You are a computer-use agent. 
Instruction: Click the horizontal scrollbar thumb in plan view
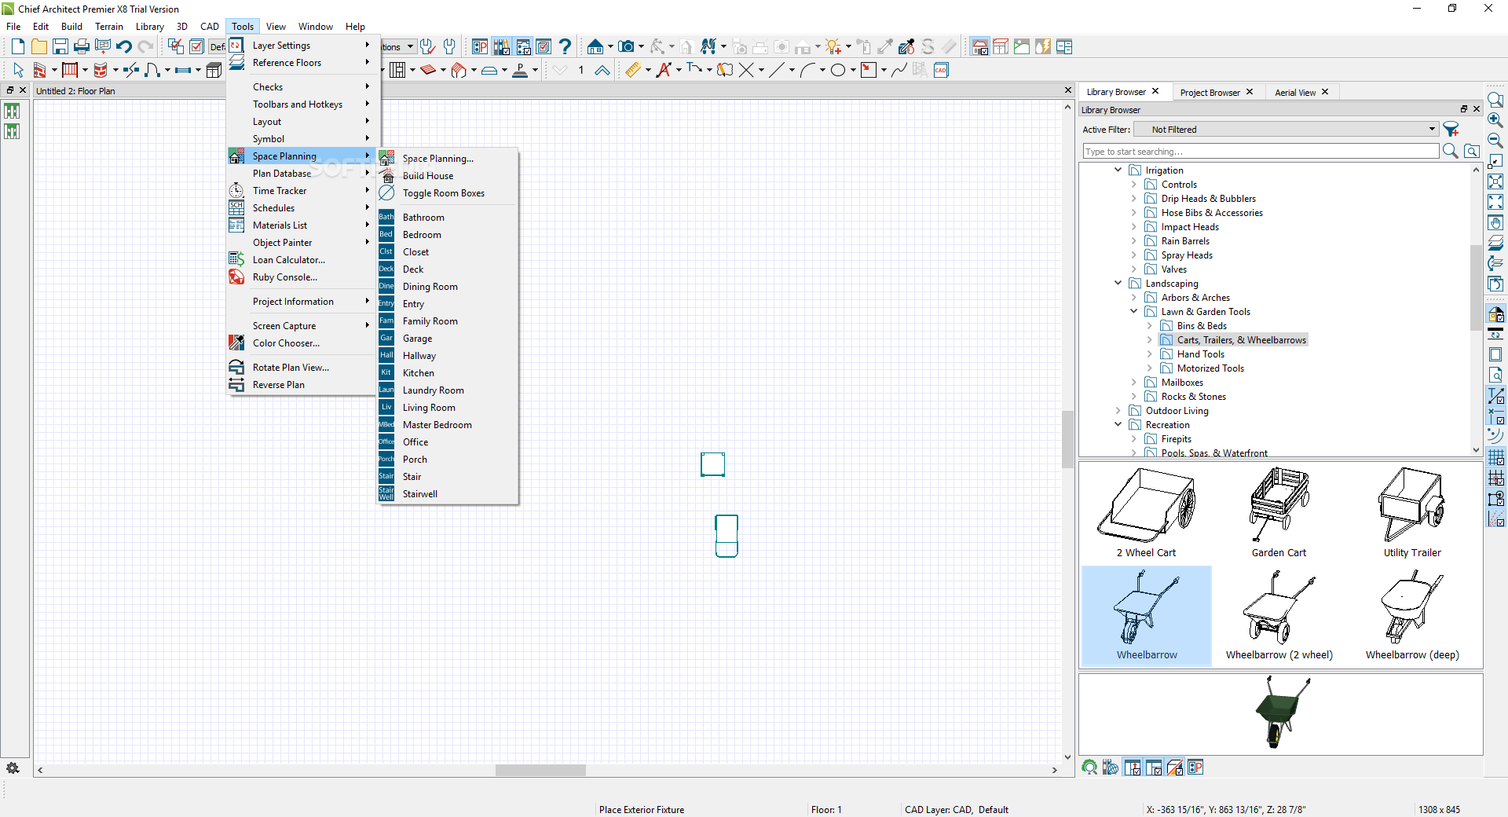click(540, 771)
